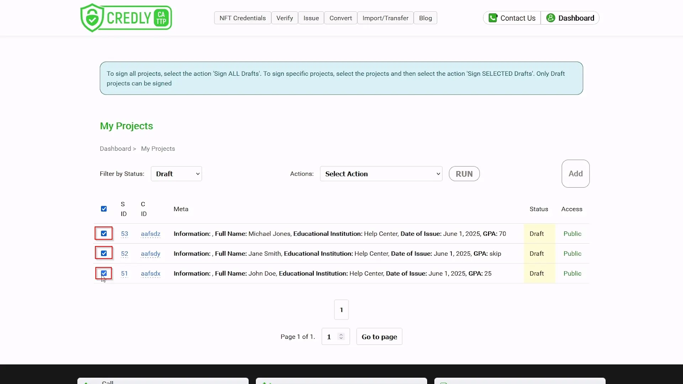This screenshot has width=683, height=384.
Task: Click Draft status in Michael Jones row
Action: 536,234
